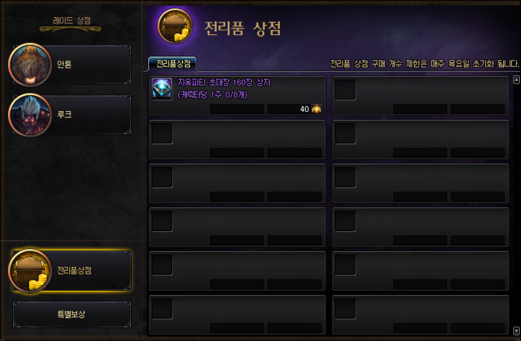Click the 지옥파티 초대장 box item icon

(x=162, y=89)
